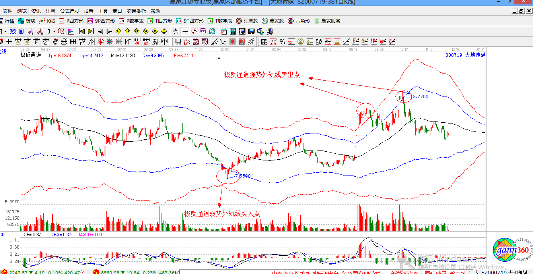This screenshot has height=274, width=533.
Task: Open the calendar icon showing 21
Action: [x=224, y=31]
